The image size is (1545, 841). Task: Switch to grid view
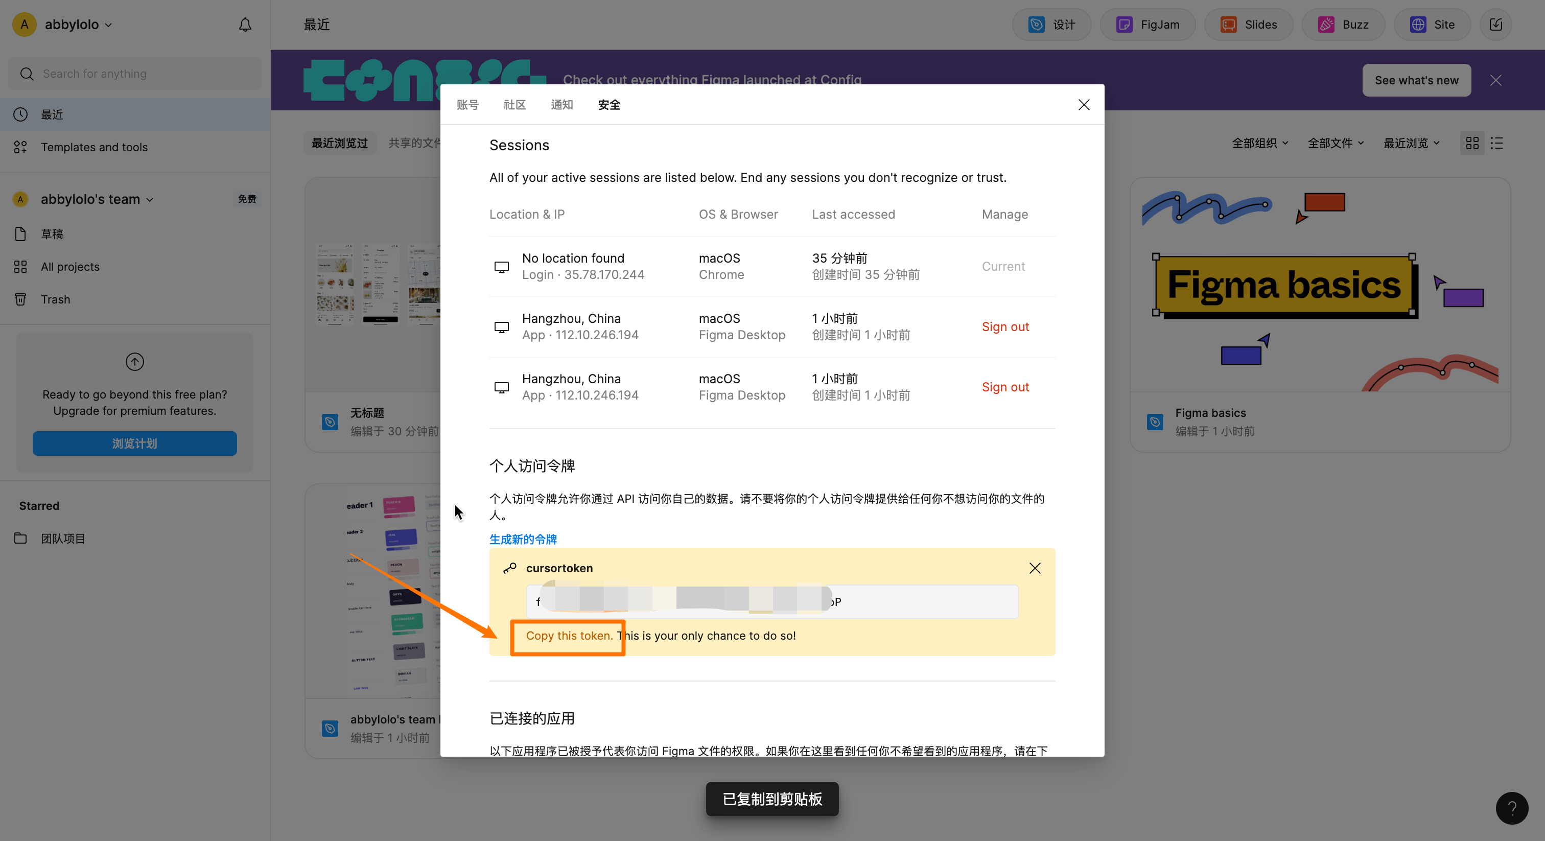click(1472, 143)
